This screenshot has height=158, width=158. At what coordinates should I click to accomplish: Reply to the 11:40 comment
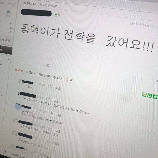pos(57,88)
